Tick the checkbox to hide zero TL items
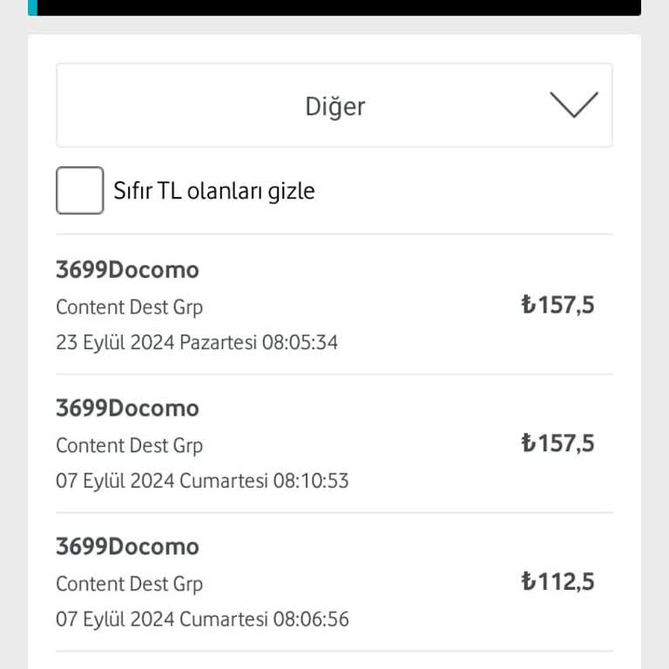This screenshot has width=669, height=669. tap(79, 191)
